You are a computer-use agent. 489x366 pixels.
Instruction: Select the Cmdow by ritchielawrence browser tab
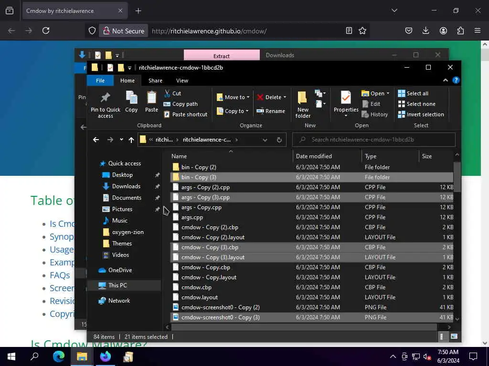click(x=75, y=11)
